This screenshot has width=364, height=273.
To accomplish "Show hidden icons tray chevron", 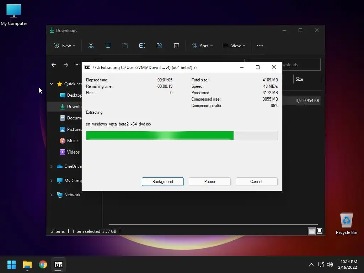I will coord(311,264).
